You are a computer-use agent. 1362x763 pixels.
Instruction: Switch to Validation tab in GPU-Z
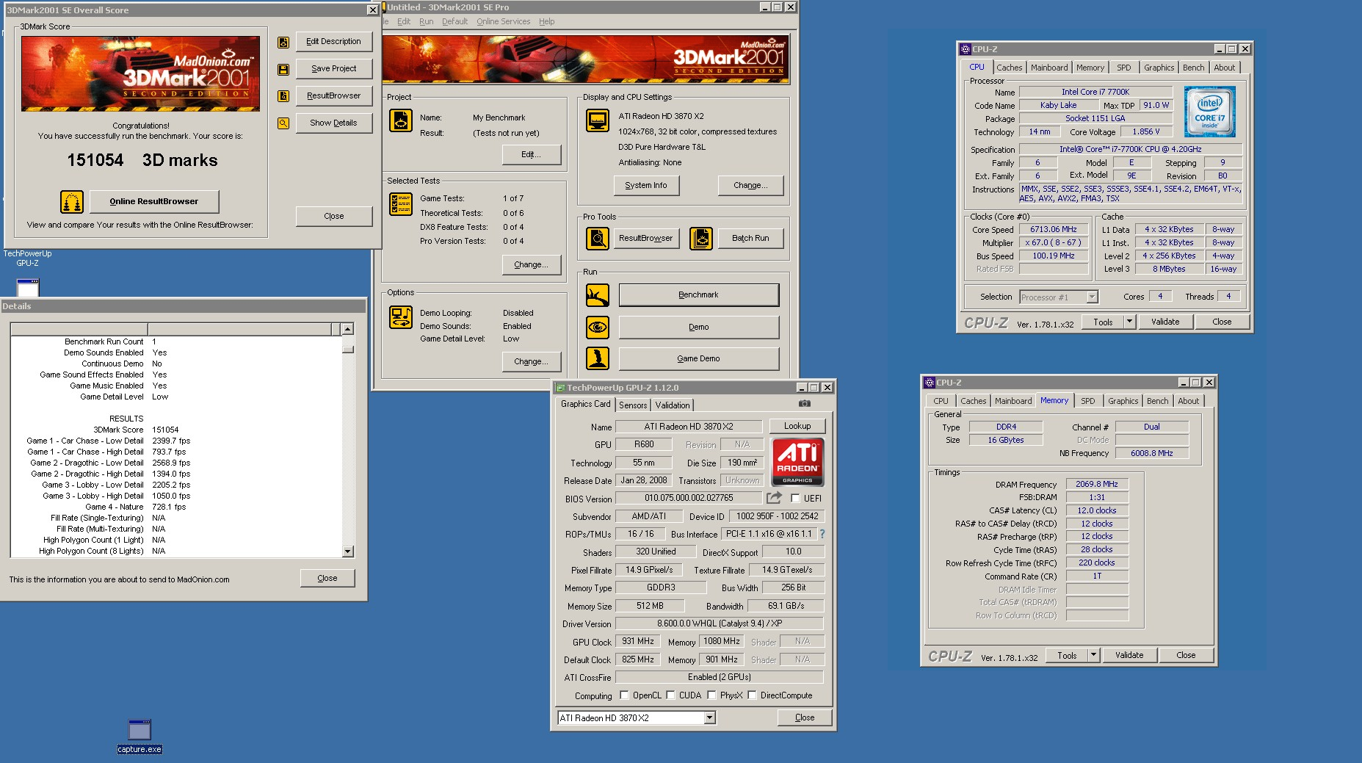click(673, 405)
